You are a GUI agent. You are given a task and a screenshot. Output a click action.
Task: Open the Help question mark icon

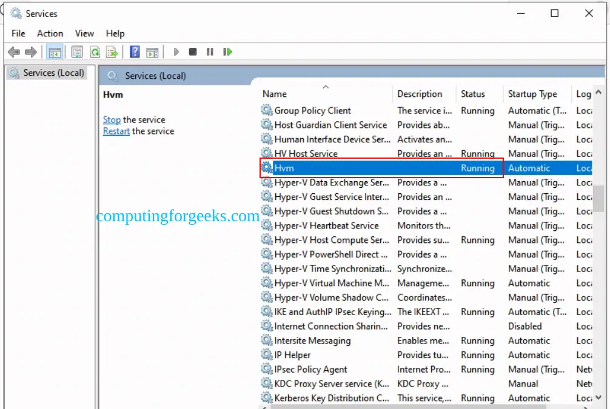[x=135, y=52]
